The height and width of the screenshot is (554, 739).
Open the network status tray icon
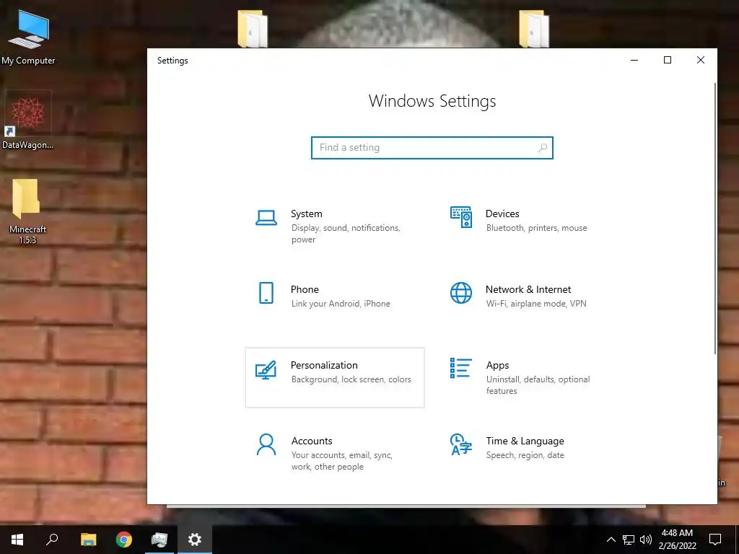629,540
